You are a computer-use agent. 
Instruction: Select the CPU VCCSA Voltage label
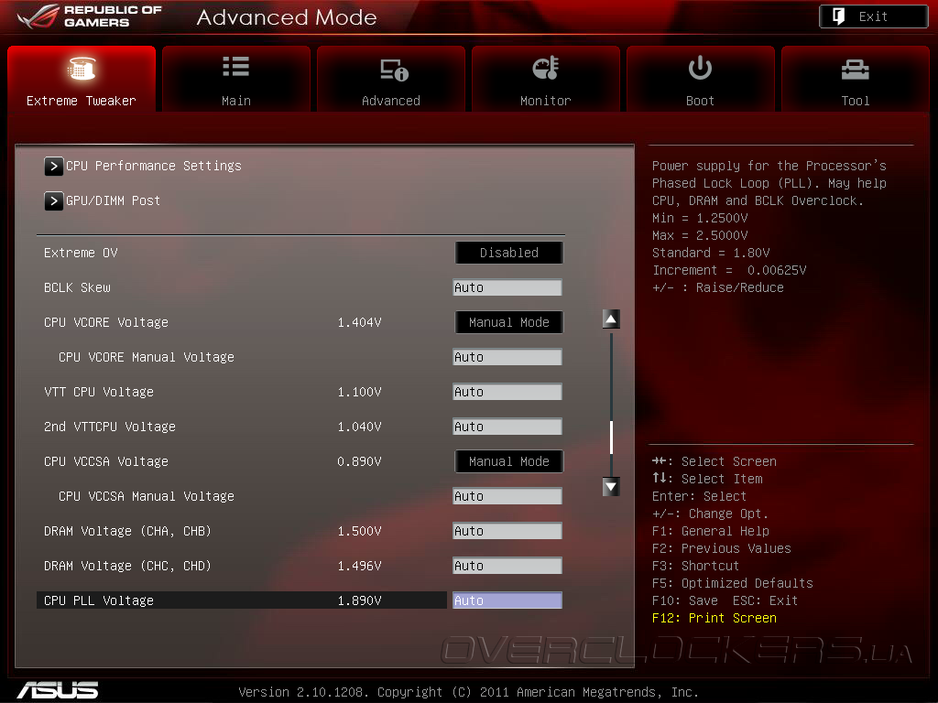click(x=106, y=461)
